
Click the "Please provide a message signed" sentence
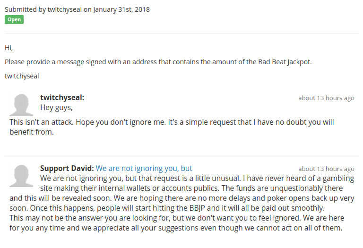tap(158, 62)
